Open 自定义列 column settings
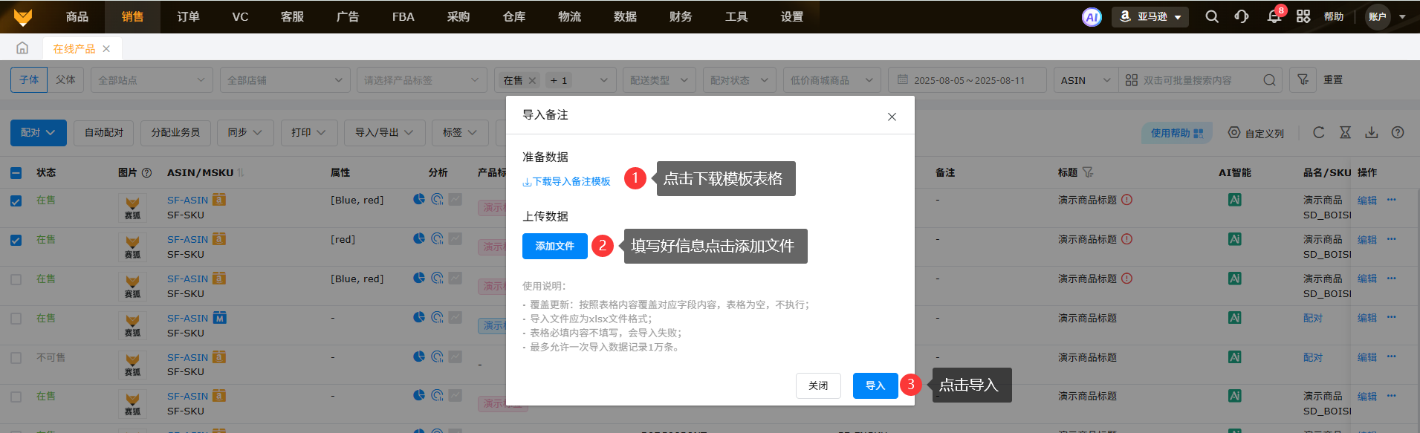This screenshot has width=1420, height=433. click(1256, 133)
